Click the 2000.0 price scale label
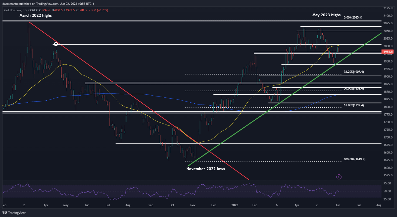Screen dimensions: 397x217 388,46
